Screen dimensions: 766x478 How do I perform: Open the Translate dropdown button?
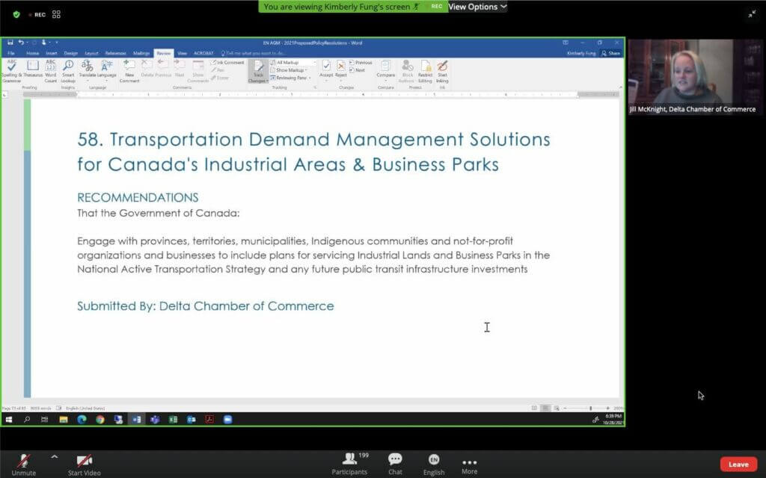click(x=88, y=69)
